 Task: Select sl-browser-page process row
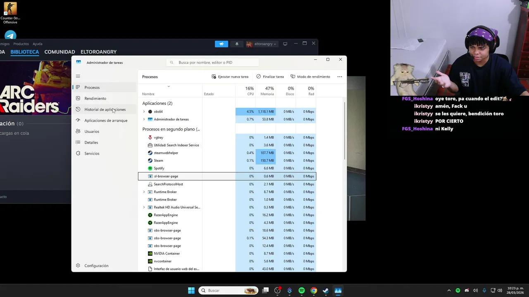[x=227, y=176]
